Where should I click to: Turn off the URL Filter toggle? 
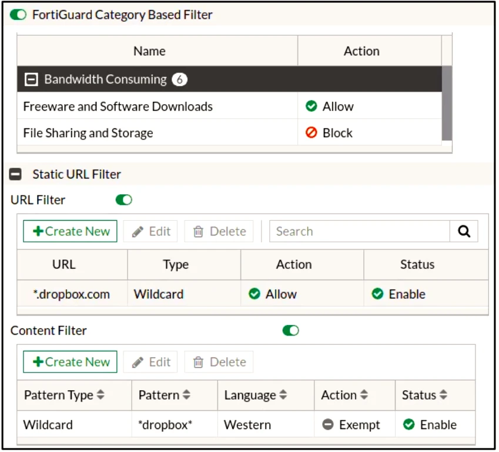[124, 200]
